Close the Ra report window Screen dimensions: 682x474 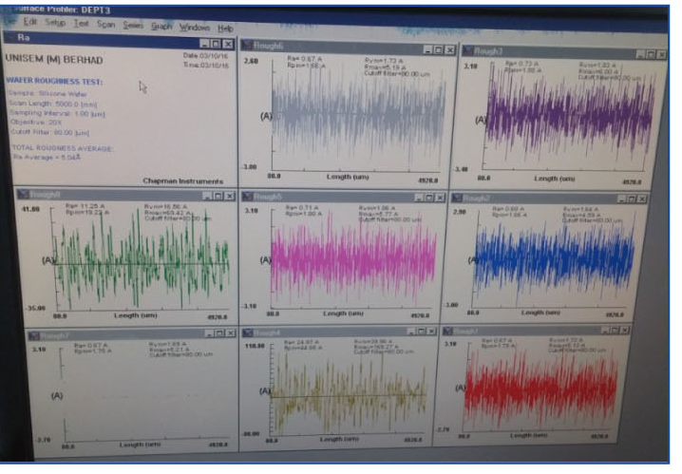[x=227, y=45]
